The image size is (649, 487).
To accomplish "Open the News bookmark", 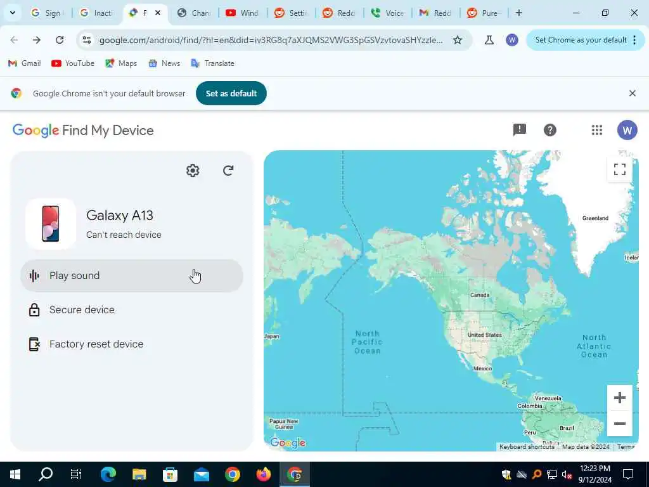I will click(x=164, y=63).
